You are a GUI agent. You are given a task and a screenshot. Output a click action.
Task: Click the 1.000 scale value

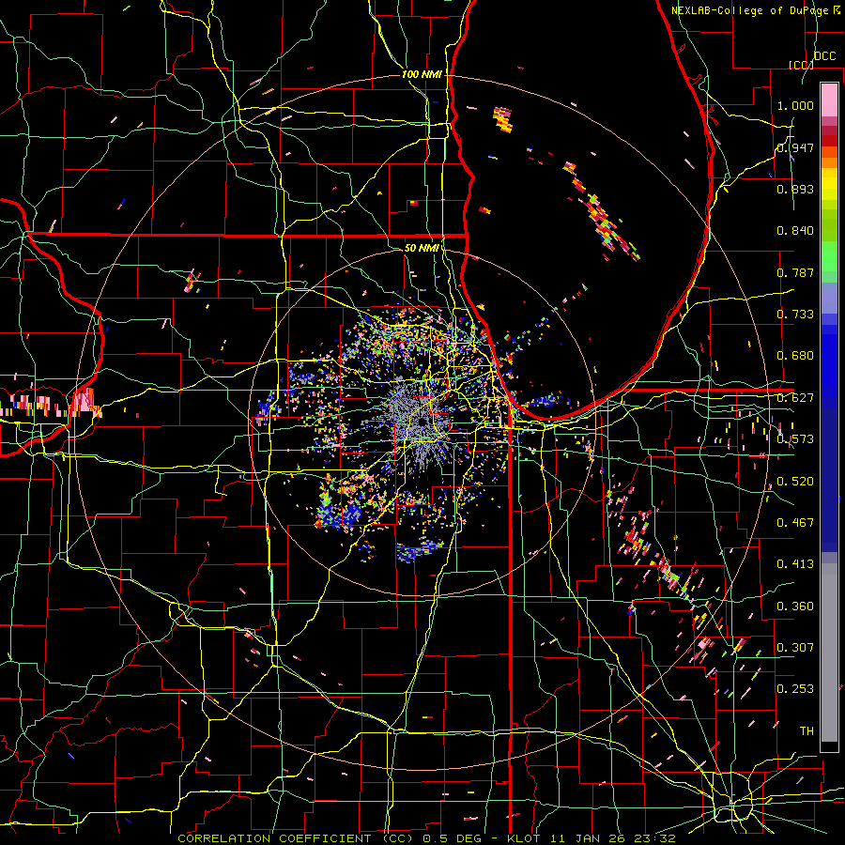pyautogui.click(x=795, y=105)
